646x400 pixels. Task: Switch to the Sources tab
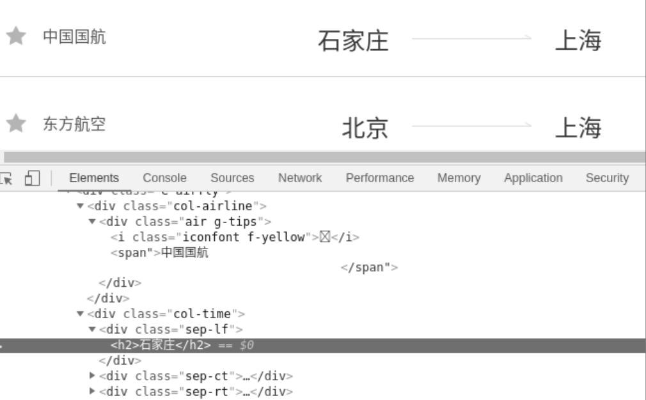(x=232, y=178)
